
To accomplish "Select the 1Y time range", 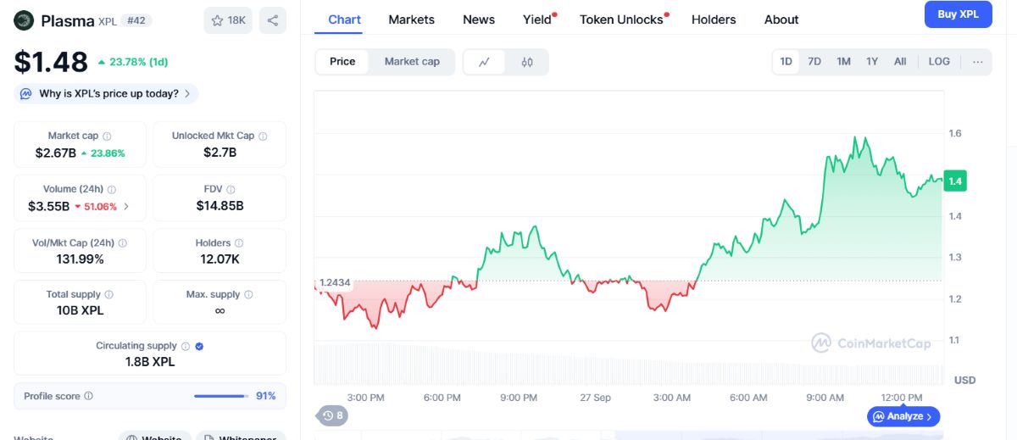I will pyautogui.click(x=872, y=62).
